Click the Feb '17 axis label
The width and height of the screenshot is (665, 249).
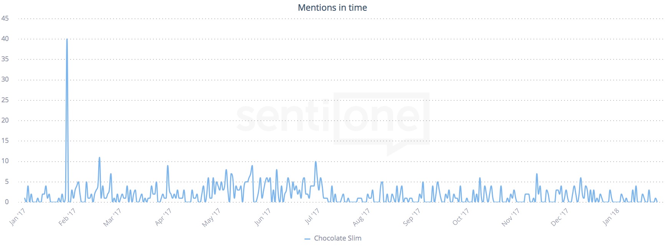pyautogui.click(x=67, y=217)
